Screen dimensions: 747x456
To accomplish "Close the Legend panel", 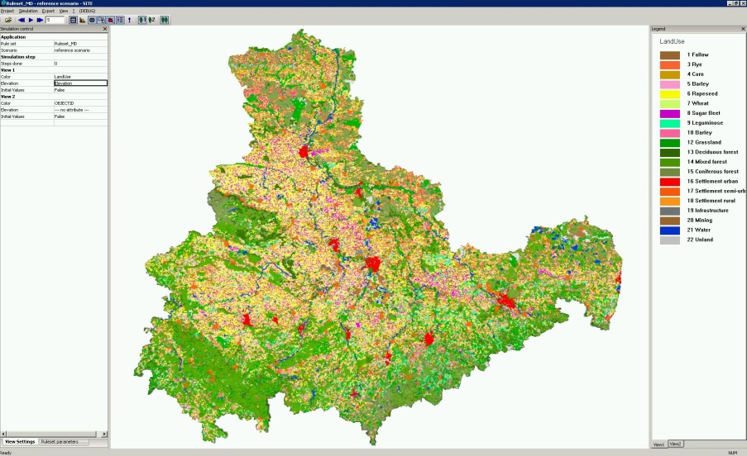I will coord(743,29).
